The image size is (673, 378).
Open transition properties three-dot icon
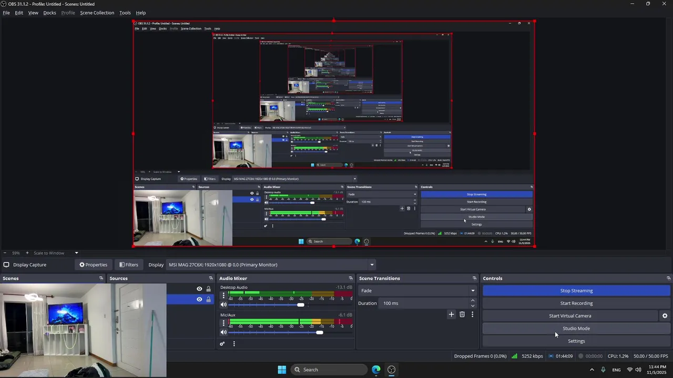point(472,314)
